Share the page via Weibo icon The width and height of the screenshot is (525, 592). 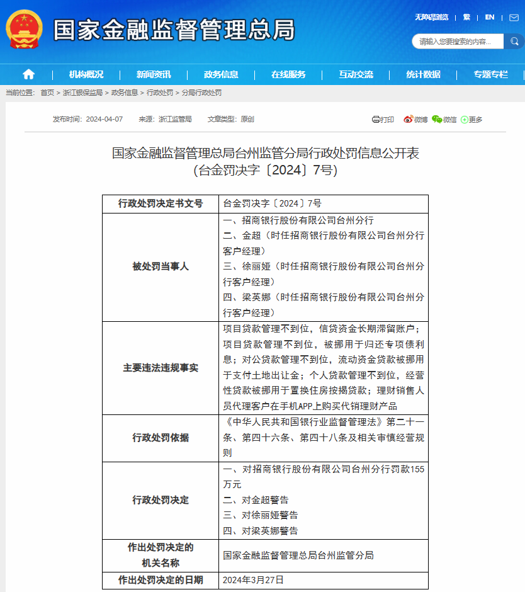coord(408,119)
